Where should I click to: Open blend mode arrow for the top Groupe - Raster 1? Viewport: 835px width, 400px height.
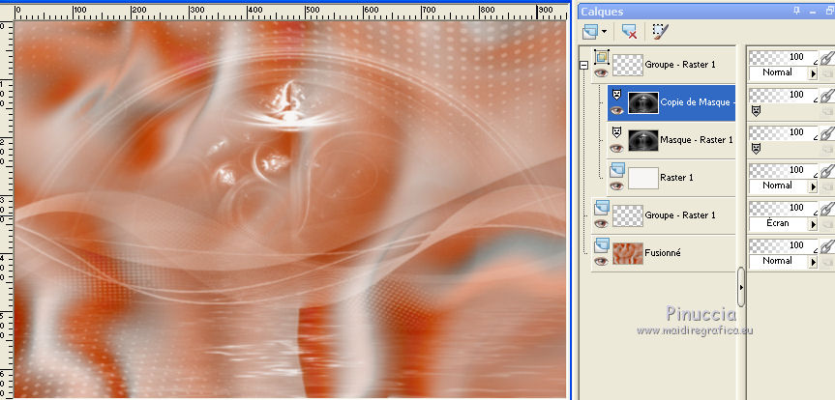(x=813, y=72)
